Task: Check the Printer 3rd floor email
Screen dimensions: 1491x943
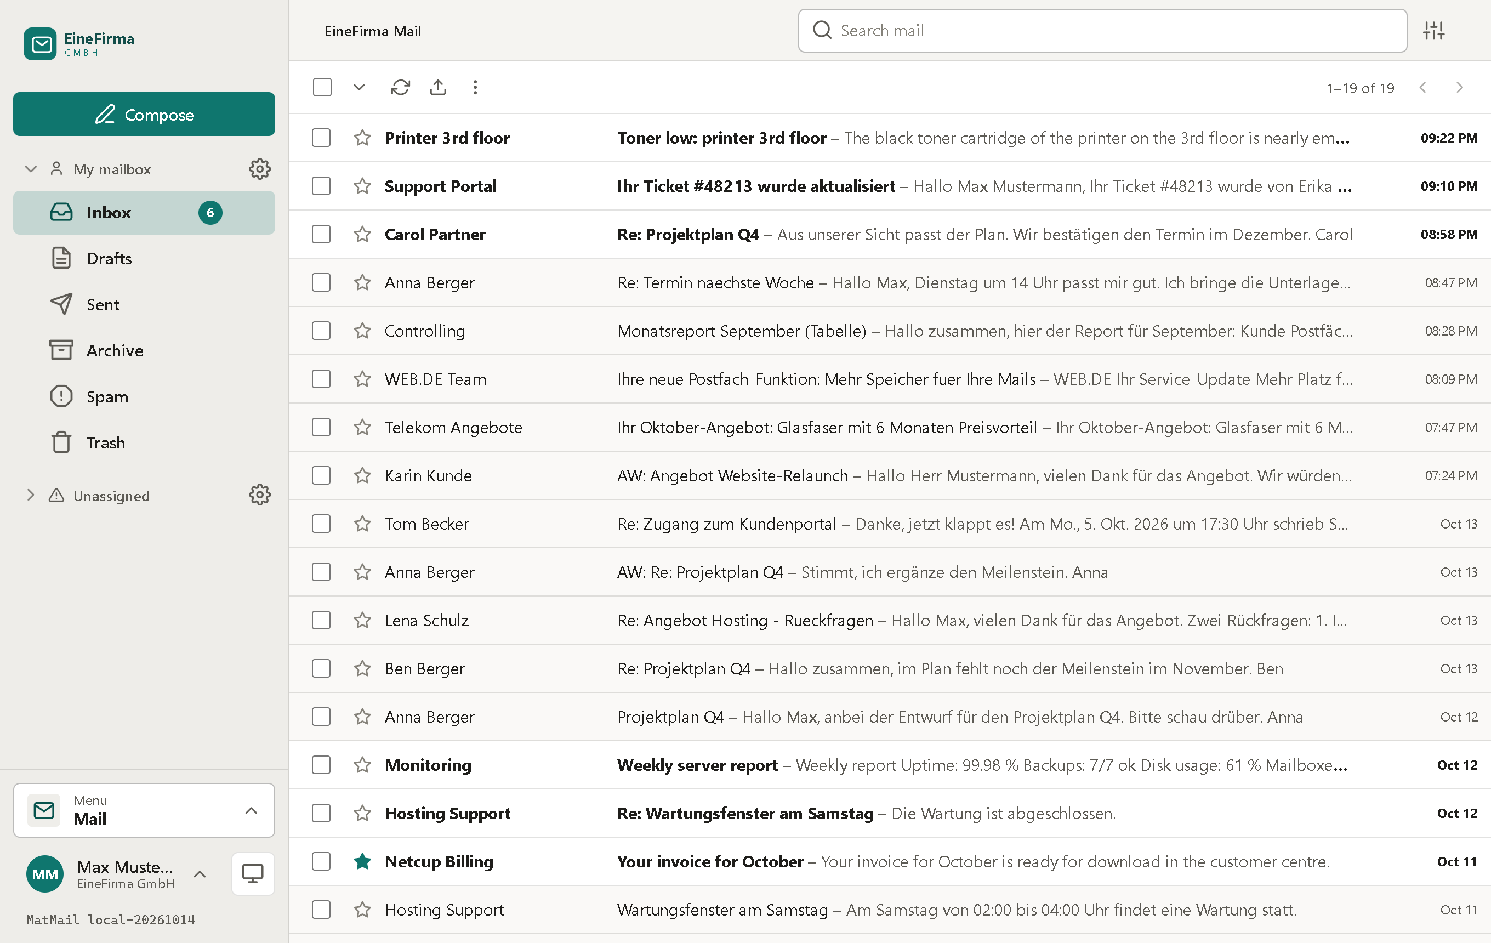Action: click(321, 138)
